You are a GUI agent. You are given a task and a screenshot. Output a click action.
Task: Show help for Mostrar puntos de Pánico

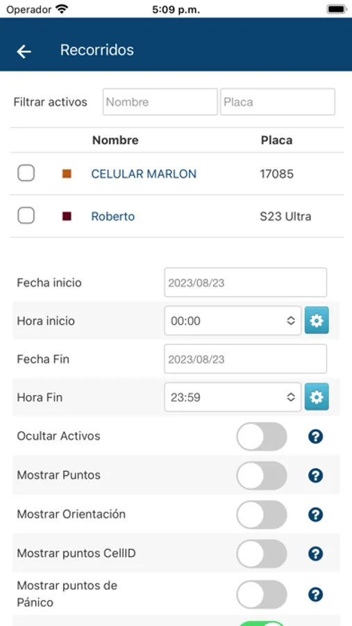pyautogui.click(x=315, y=595)
